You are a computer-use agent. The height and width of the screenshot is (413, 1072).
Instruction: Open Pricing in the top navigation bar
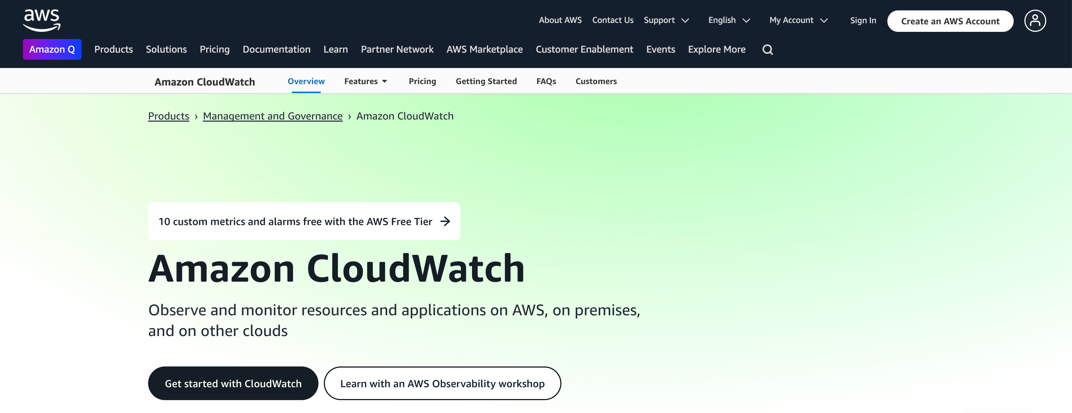(215, 49)
